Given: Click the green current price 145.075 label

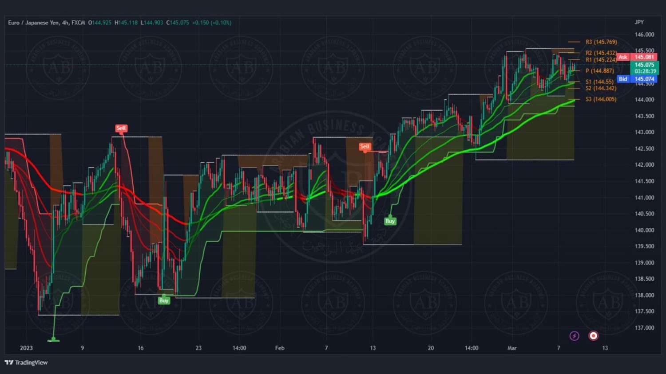Looking at the screenshot, I should tap(645, 65).
